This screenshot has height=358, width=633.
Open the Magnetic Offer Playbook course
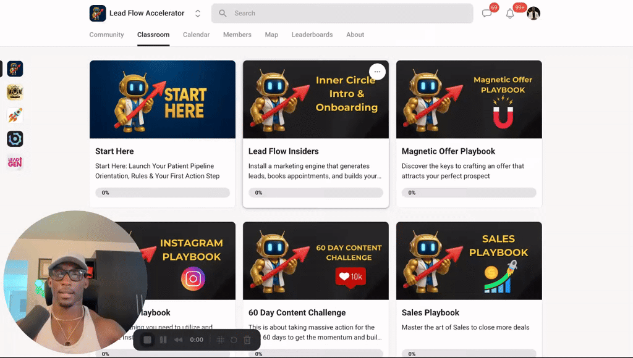[469, 99]
